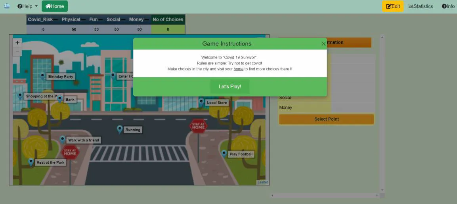The height and width of the screenshot is (204, 457).
Task: Open the Help dropdown menu
Action: coord(27,6)
